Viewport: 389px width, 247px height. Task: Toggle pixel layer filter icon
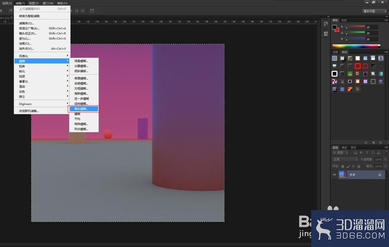[355, 153]
